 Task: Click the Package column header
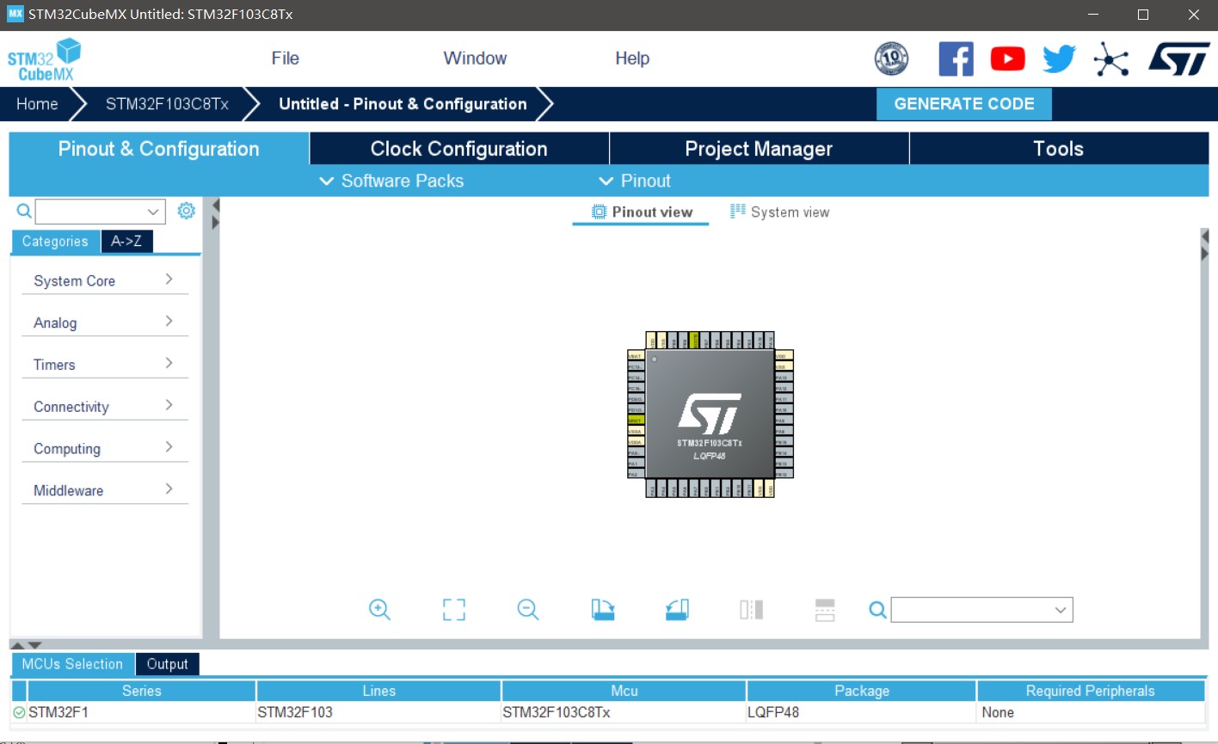tap(861, 691)
